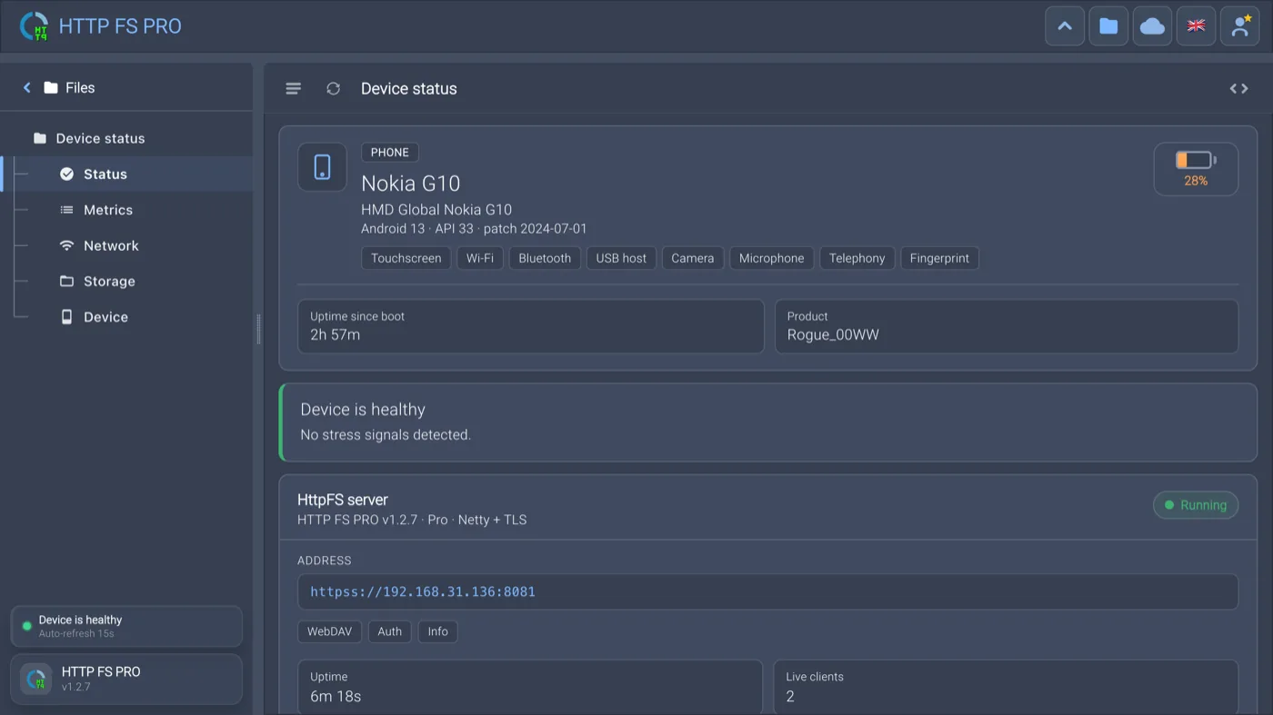Click the Microphone feature tag
The height and width of the screenshot is (715, 1273).
(771, 258)
